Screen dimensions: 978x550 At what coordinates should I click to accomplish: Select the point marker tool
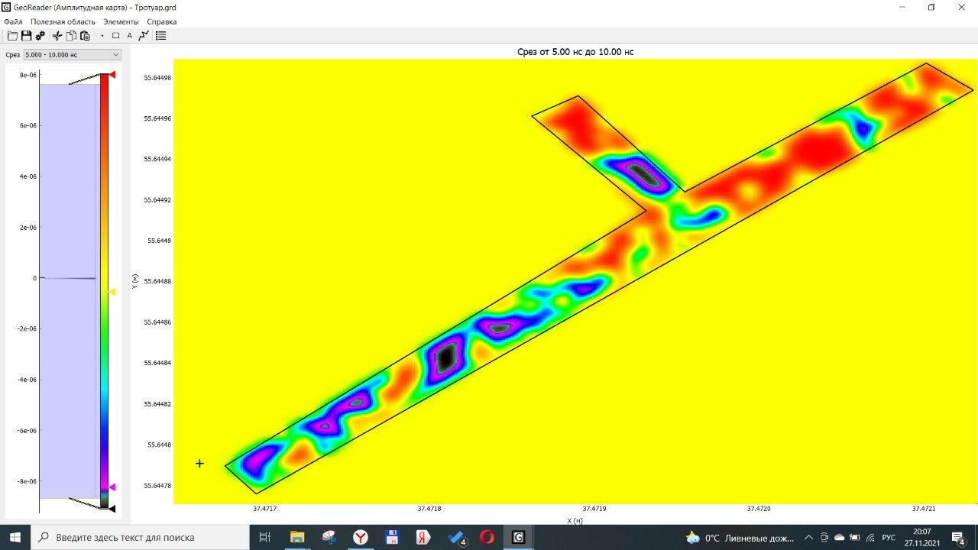coord(102,36)
